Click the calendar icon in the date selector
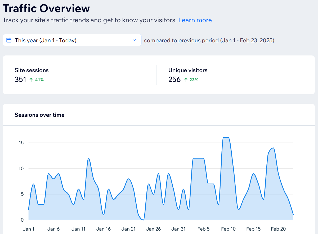Image resolution: width=318 pixels, height=234 pixels. 9,40
